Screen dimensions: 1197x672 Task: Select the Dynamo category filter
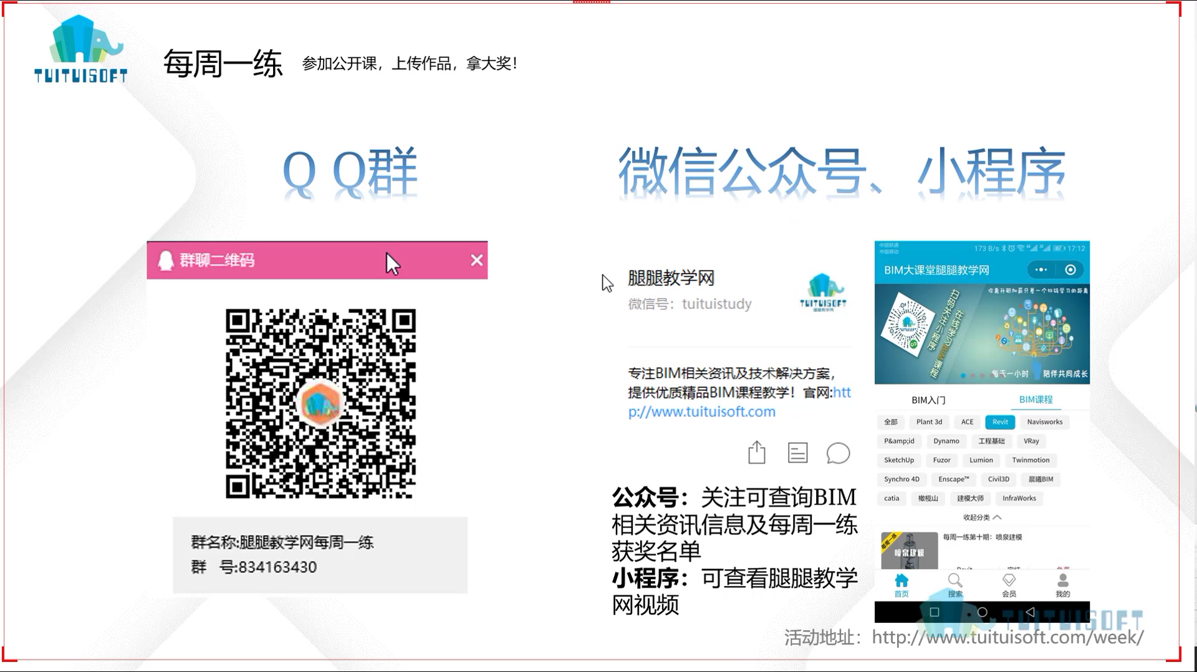946,441
